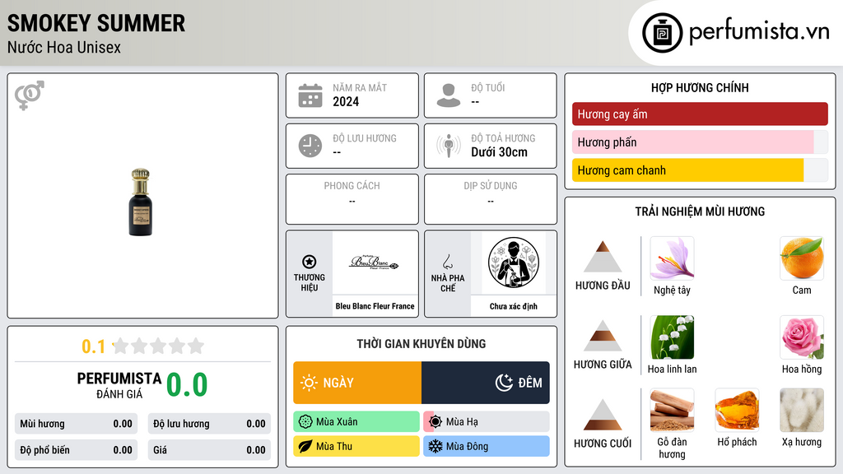Click the Perfumista đánh giá label
The image size is (843, 474).
pos(119,385)
